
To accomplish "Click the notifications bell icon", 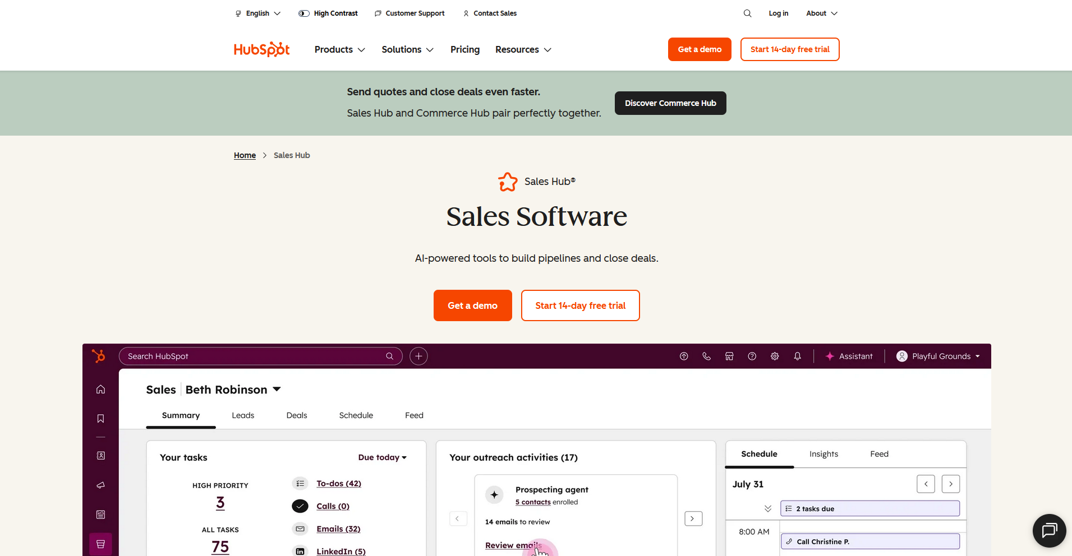I will coord(797,356).
